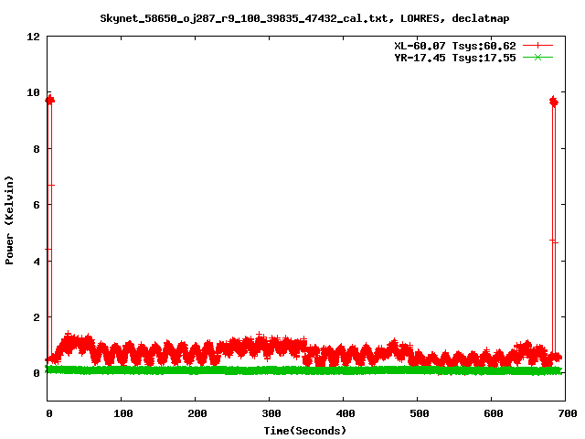Click y-axis tick label 4

37,262
